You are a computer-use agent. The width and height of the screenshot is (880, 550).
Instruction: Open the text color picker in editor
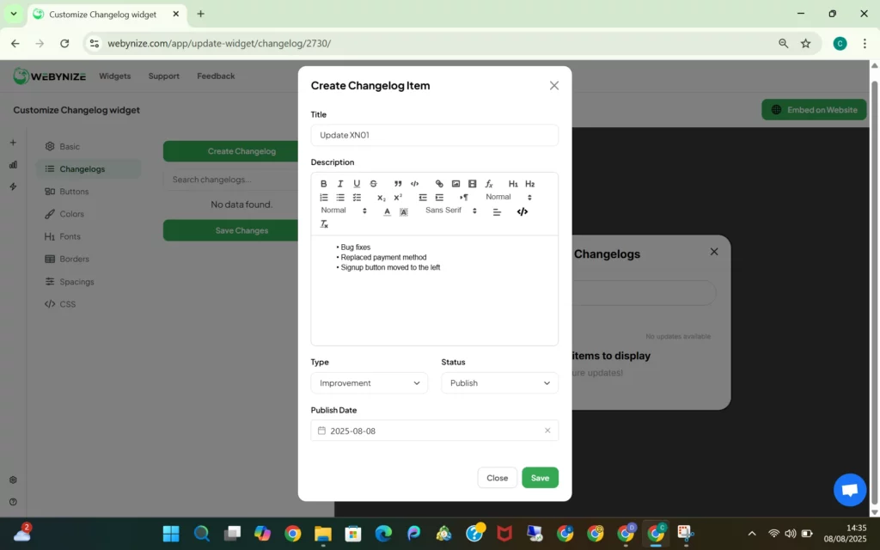[x=387, y=211]
